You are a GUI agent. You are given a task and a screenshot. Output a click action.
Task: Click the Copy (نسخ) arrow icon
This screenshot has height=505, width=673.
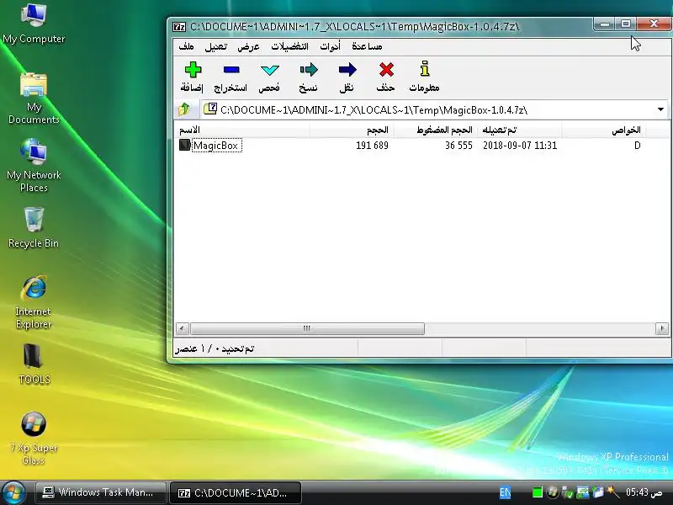click(309, 70)
